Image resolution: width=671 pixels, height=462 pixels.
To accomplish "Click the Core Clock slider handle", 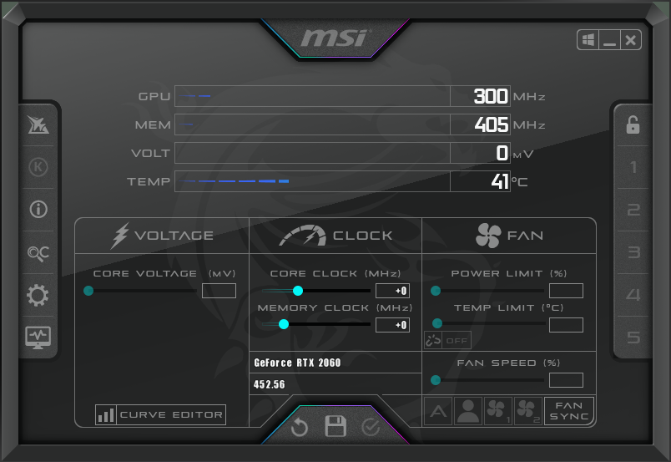I will [298, 291].
